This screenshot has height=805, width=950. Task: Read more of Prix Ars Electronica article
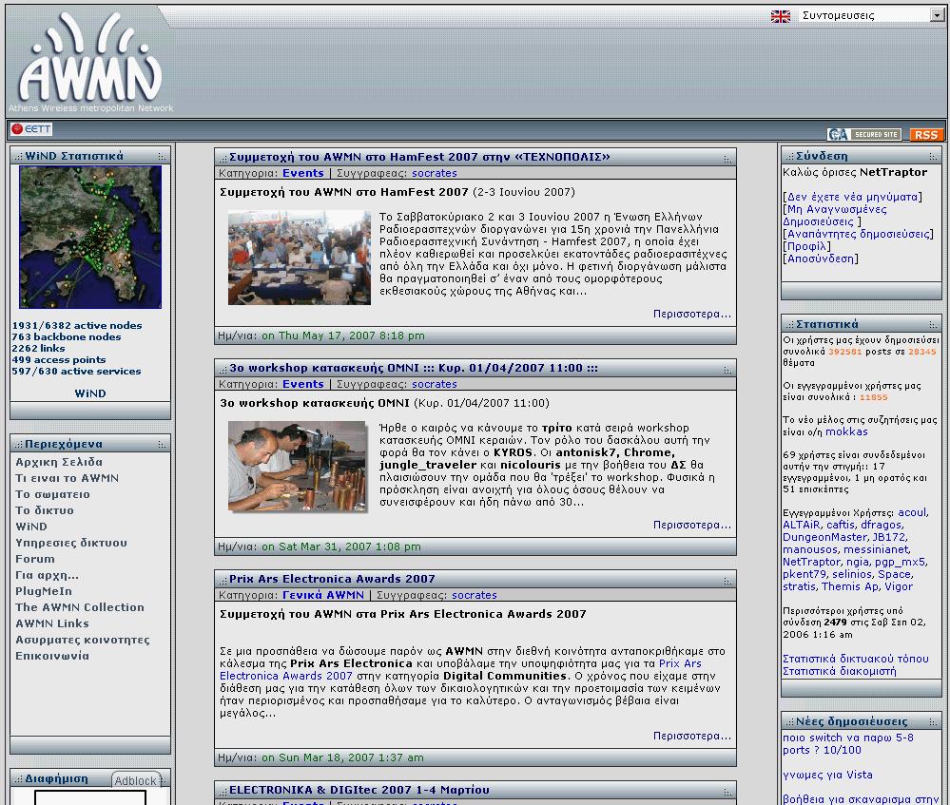692,736
